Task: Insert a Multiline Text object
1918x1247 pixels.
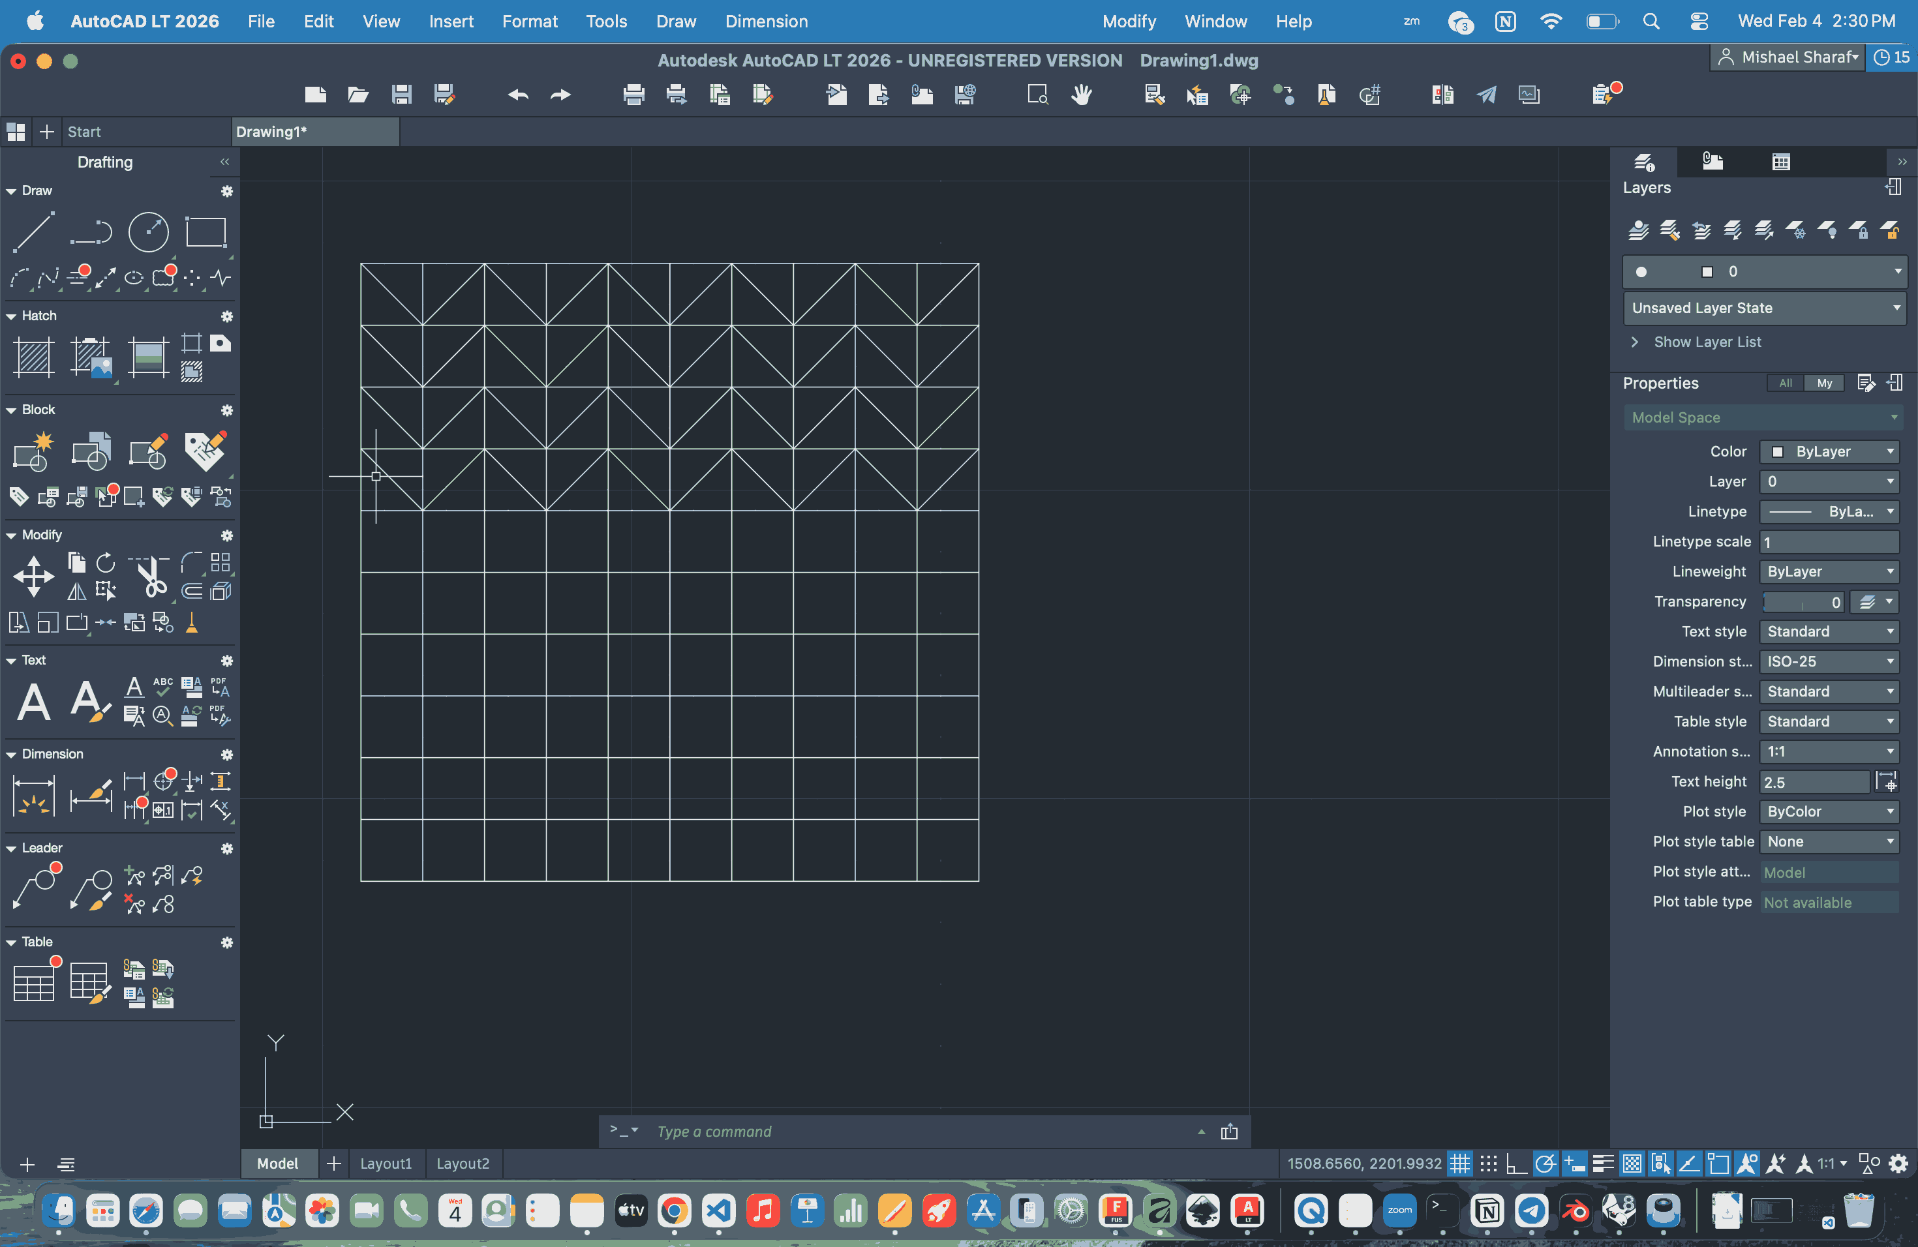Action: pos(34,701)
